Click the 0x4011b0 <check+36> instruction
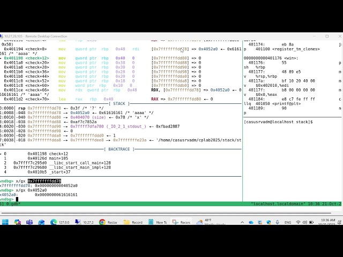Screen dimensions: 343x257 pos(26,72)
